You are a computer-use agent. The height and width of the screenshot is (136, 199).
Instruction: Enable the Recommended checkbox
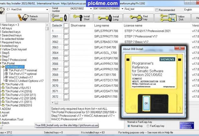point(156,10)
